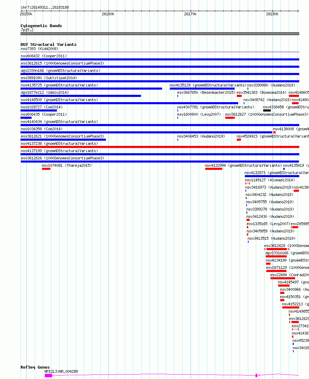Click the nsv606435 (Cooper2011) label
The width and height of the screenshot is (309, 379).
coord(44,114)
